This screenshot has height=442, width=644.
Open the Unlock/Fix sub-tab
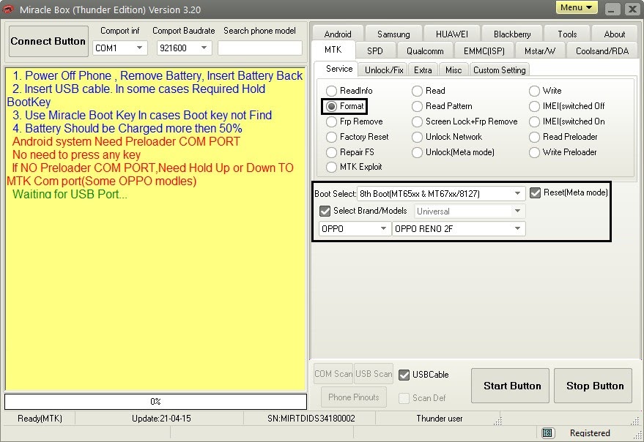pos(384,70)
